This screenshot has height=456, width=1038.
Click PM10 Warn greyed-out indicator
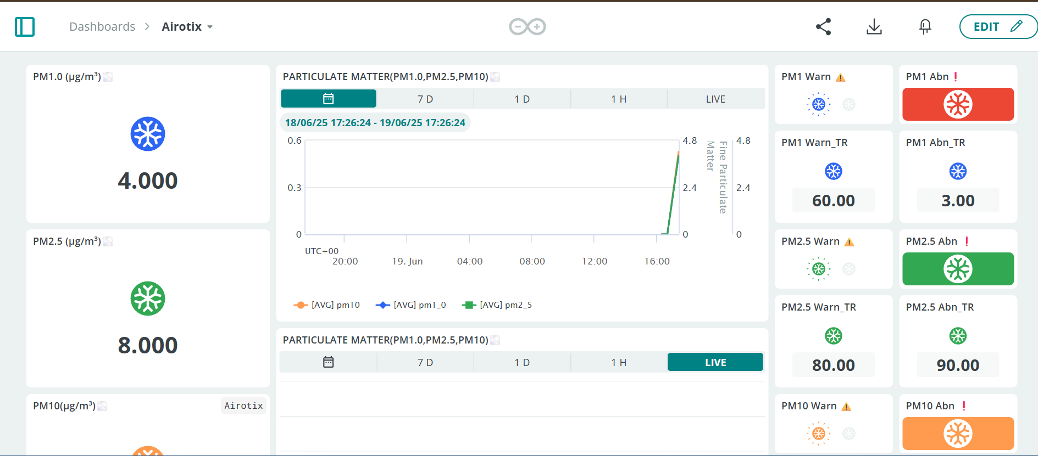[849, 434]
